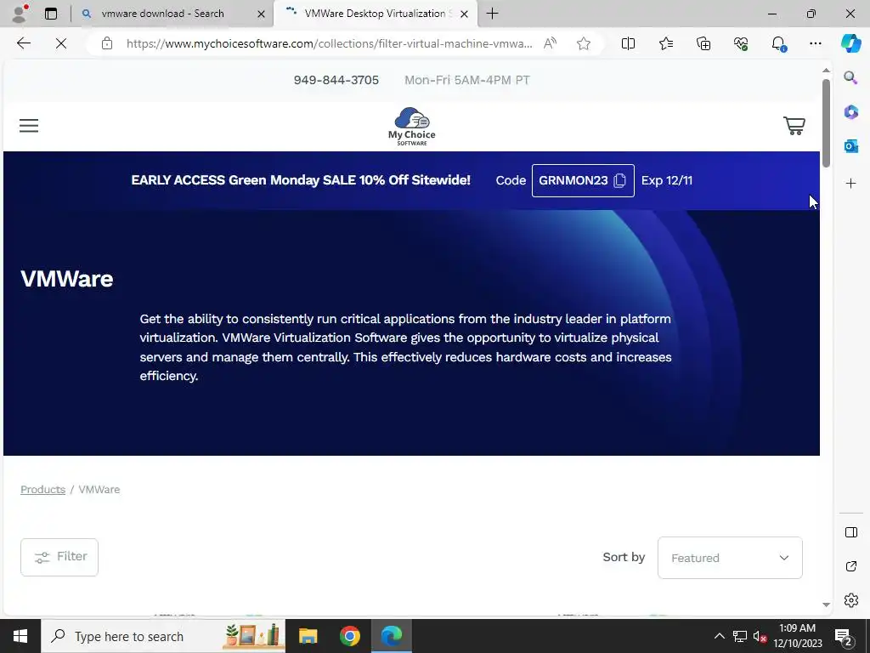
Task: Open sidebar settings gear
Action: click(851, 600)
